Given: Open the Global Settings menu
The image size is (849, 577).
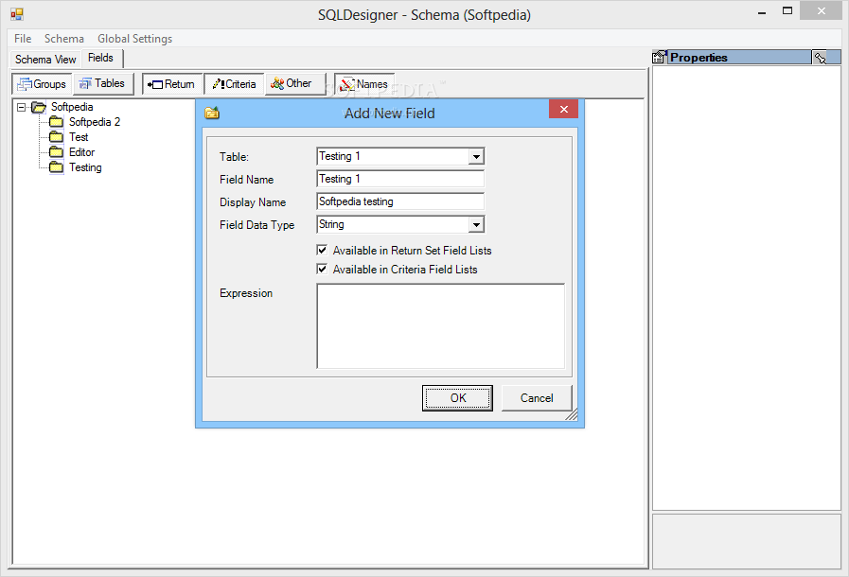Looking at the screenshot, I should coord(134,39).
